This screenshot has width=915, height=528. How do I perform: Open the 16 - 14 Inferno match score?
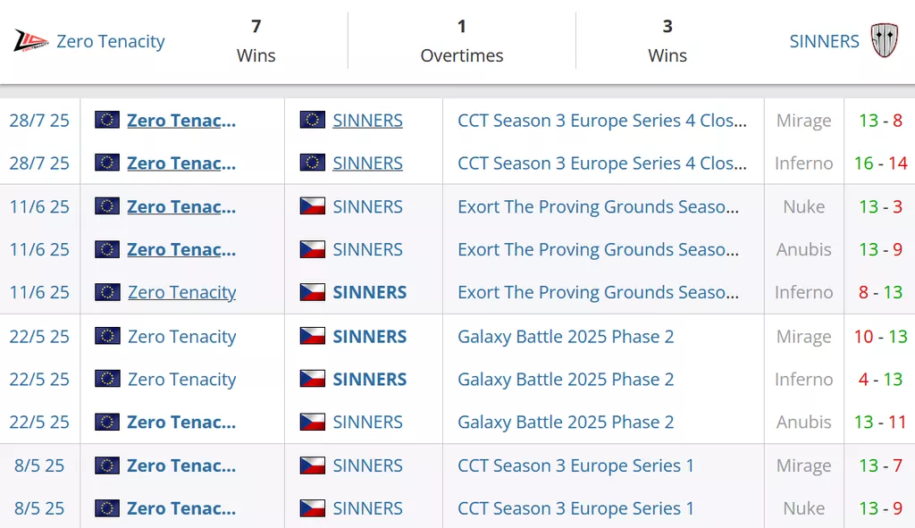point(880,163)
